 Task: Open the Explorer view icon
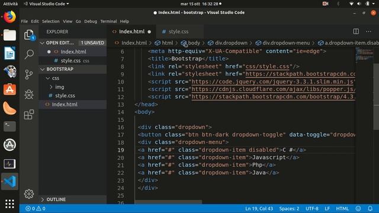tap(29, 35)
